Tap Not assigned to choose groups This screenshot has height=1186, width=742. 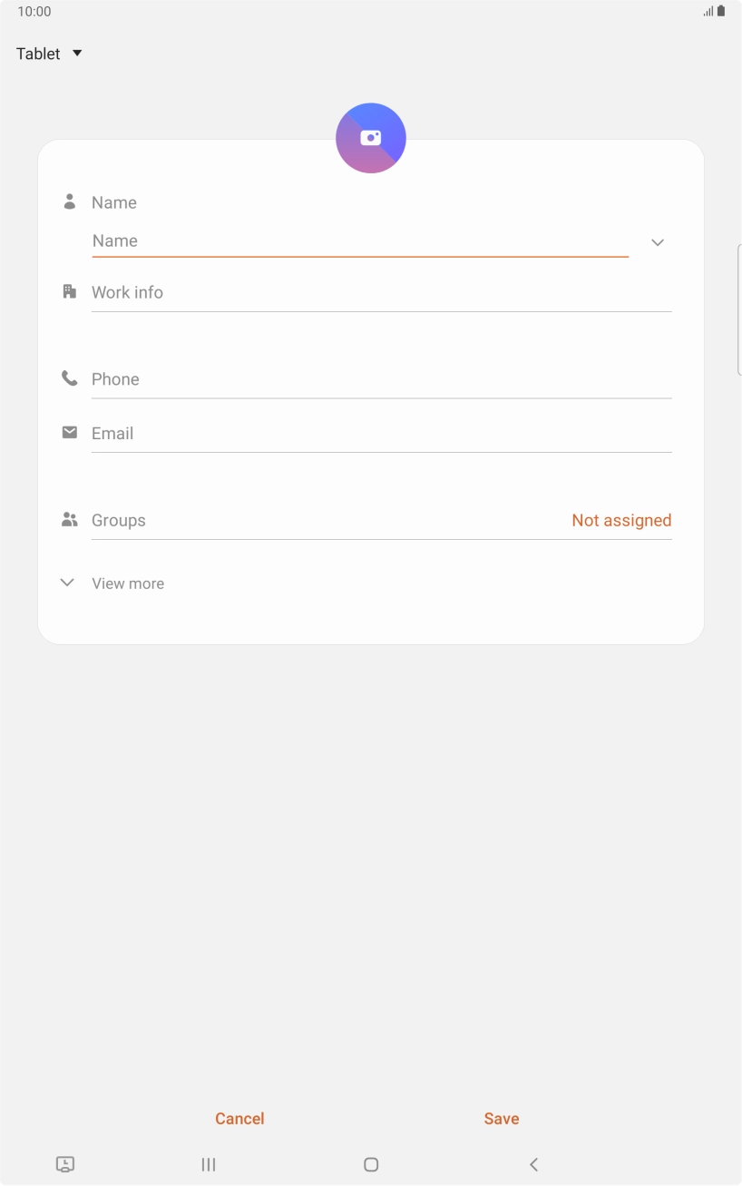pos(621,519)
